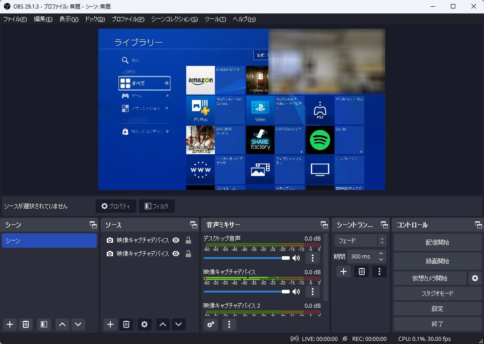The width and height of the screenshot is (484, 344).
Task: Open the ドック menu
Action: point(95,19)
